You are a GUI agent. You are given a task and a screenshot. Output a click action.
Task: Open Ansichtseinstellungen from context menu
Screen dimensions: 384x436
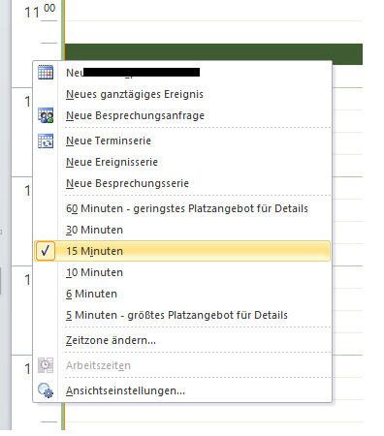pos(182,390)
